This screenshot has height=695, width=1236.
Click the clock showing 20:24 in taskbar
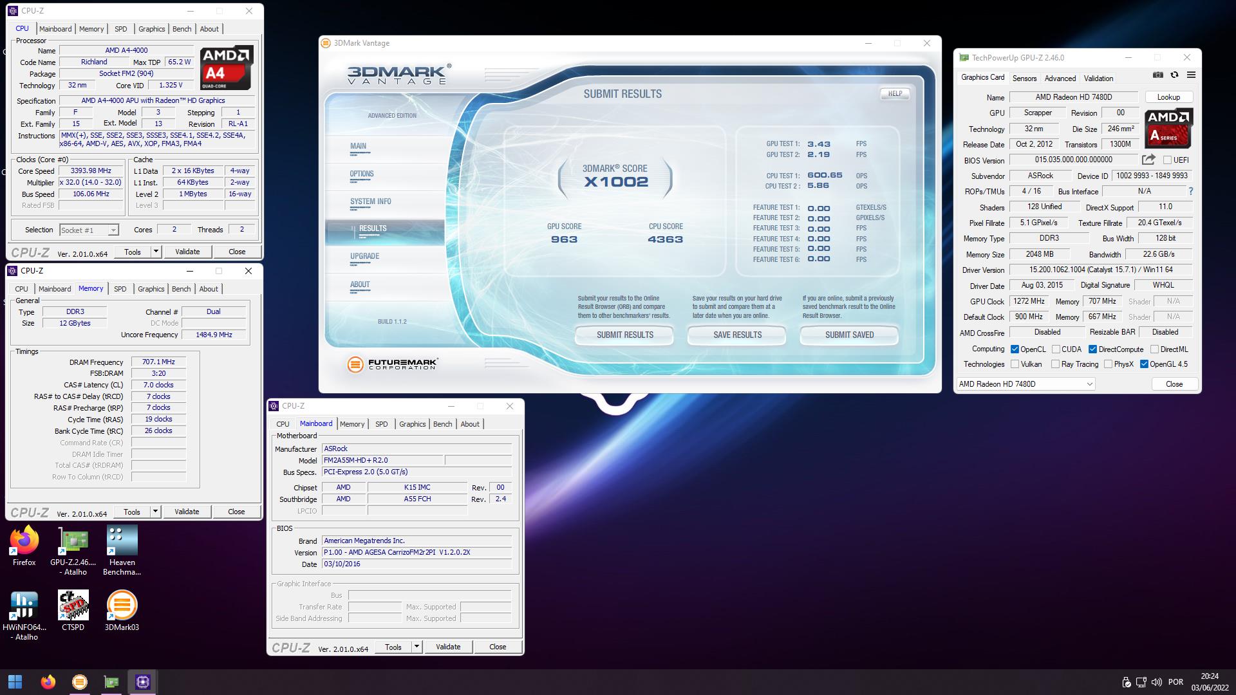click(1210, 676)
